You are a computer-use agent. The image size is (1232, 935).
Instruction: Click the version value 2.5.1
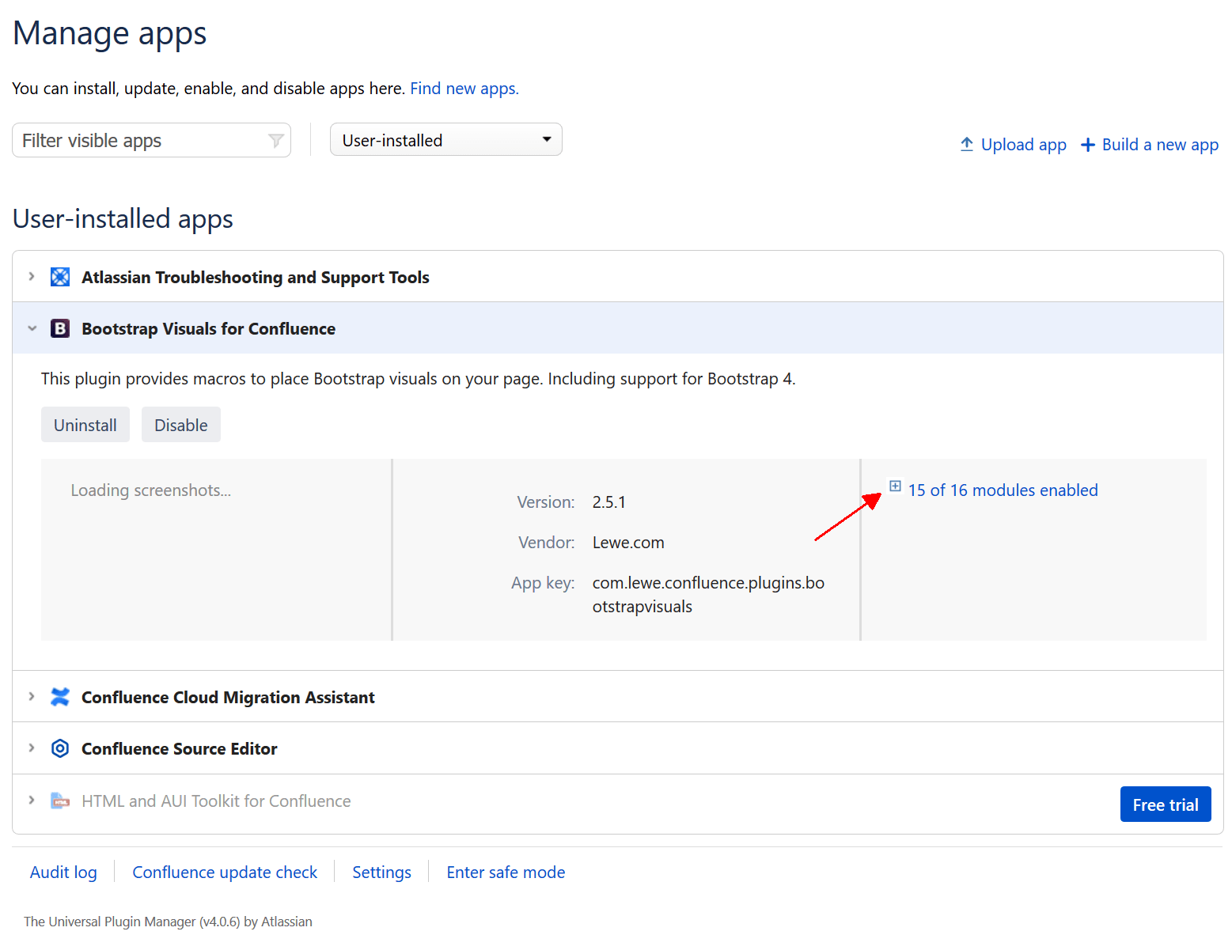609,502
